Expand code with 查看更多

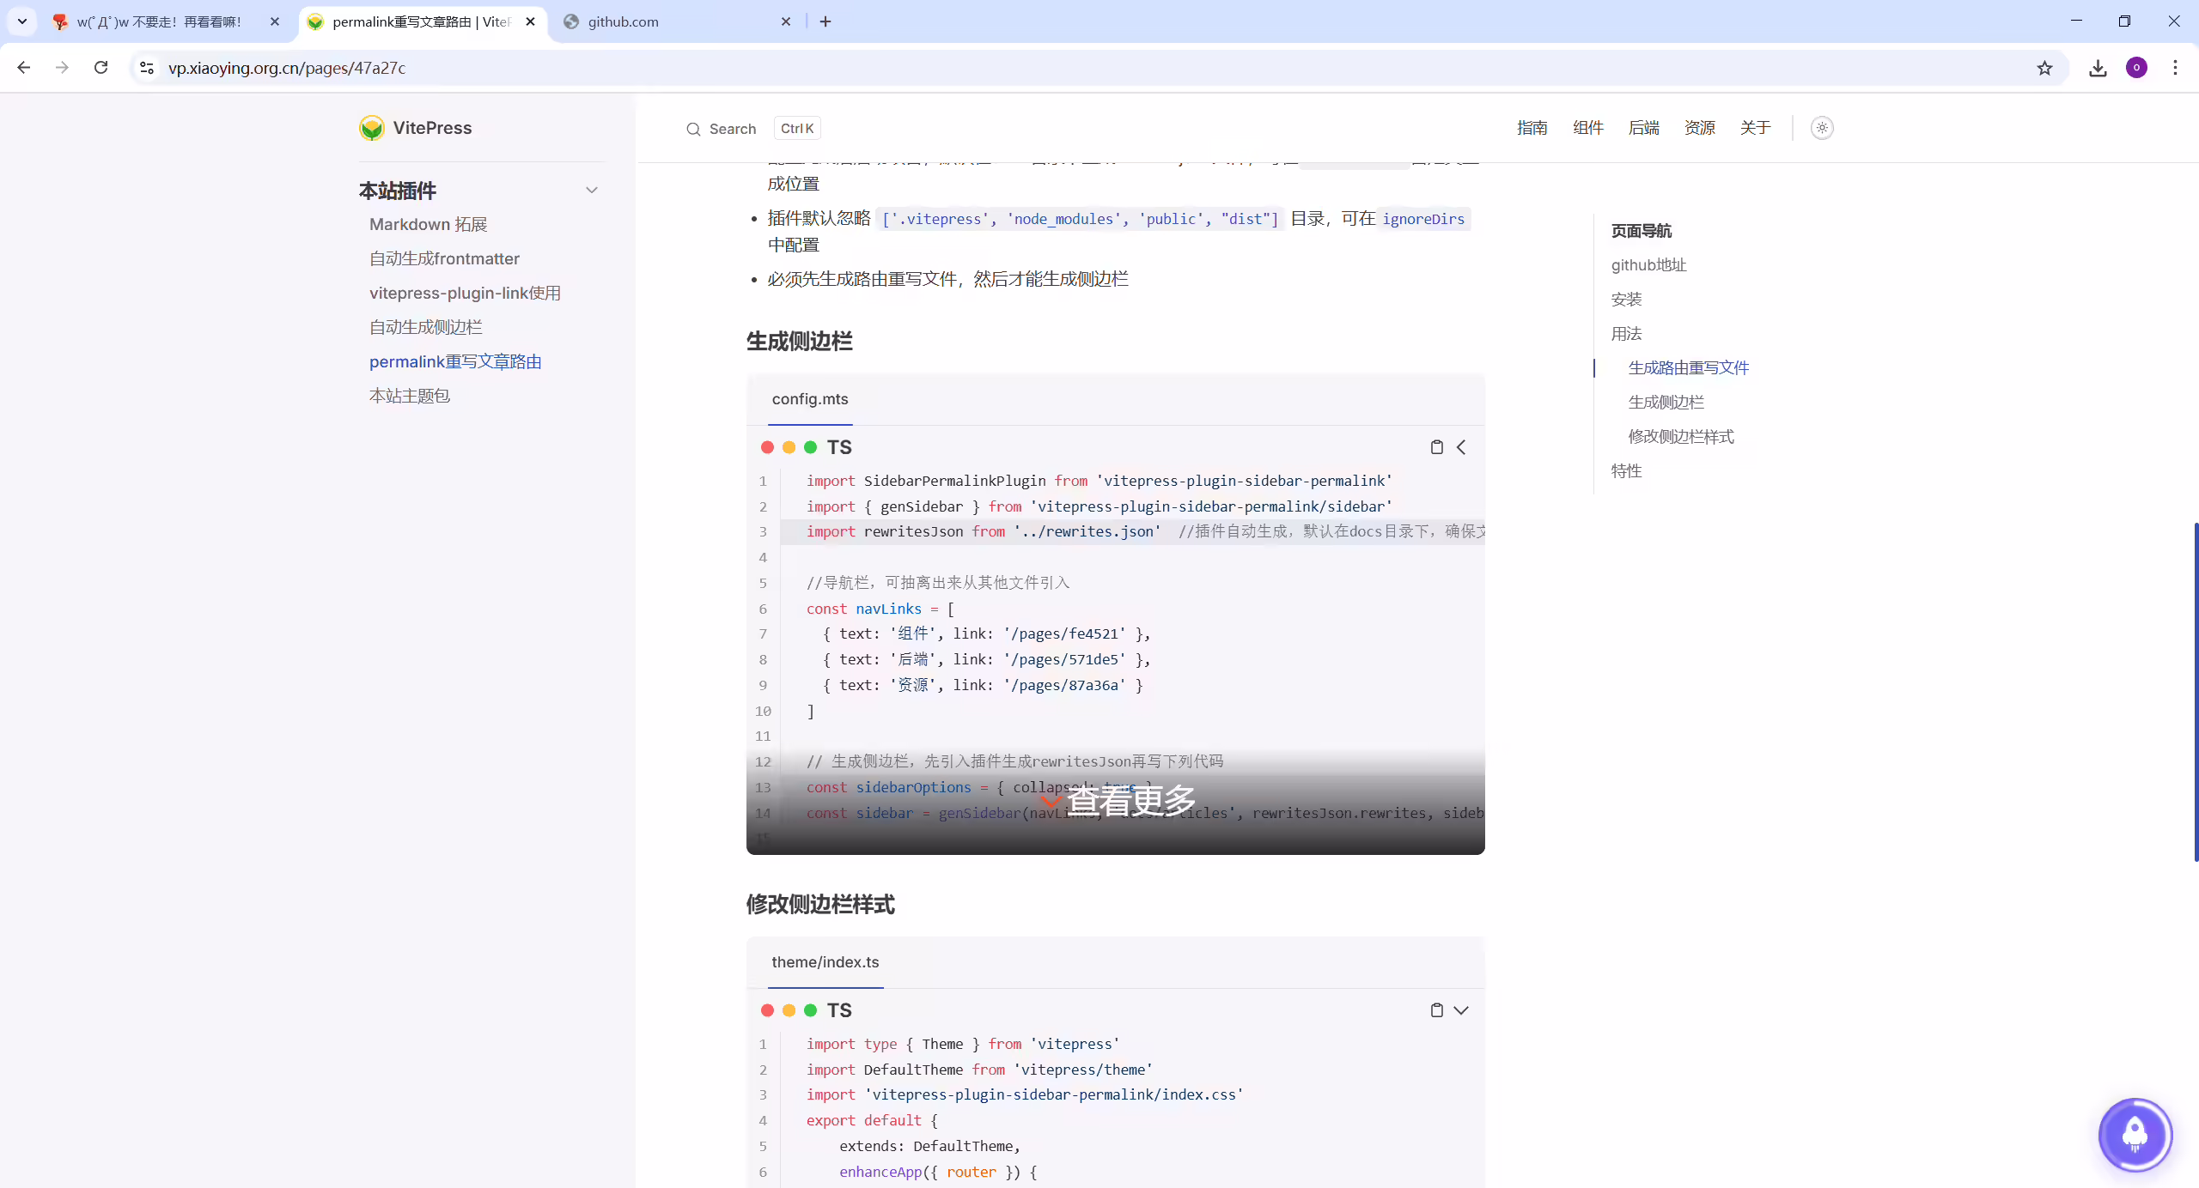pyautogui.click(x=1117, y=801)
